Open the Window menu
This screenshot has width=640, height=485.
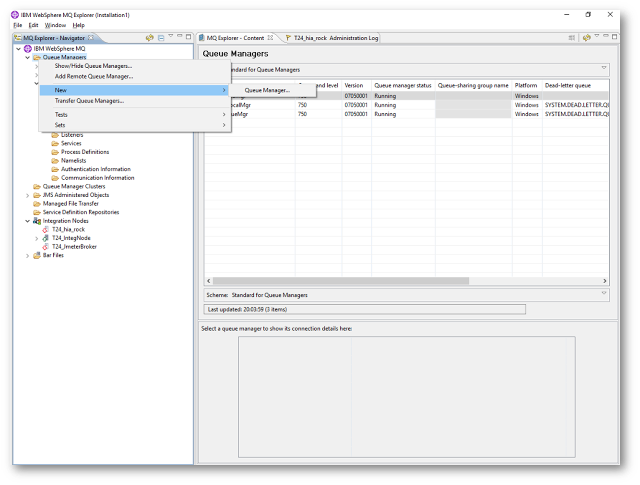(x=55, y=25)
